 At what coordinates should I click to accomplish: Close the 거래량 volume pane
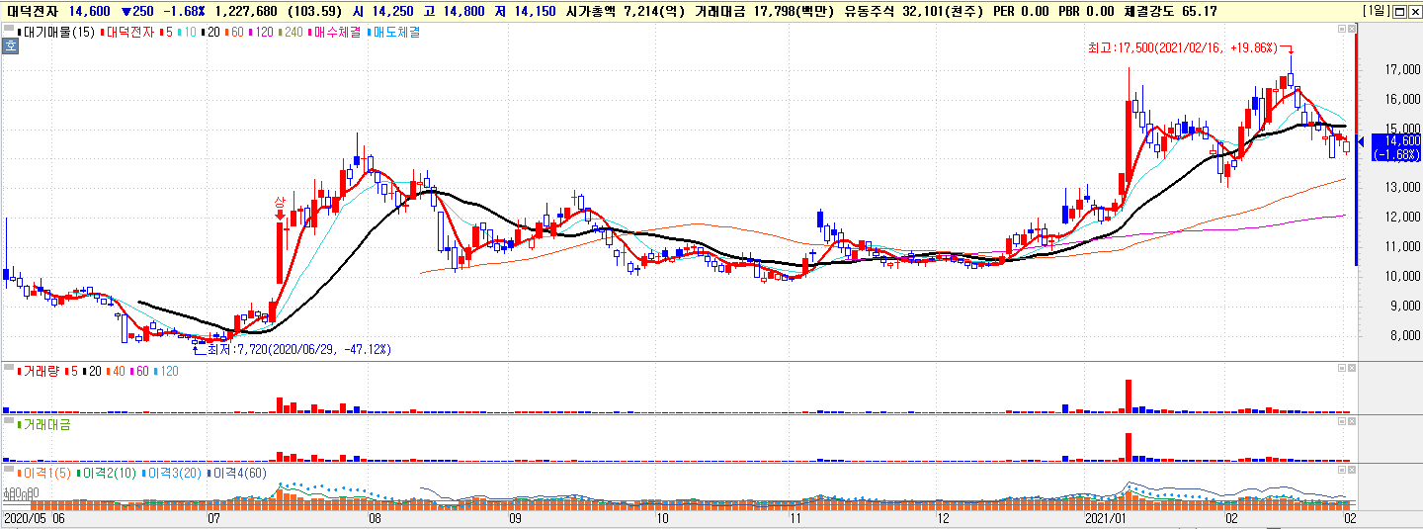[1350, 368]
